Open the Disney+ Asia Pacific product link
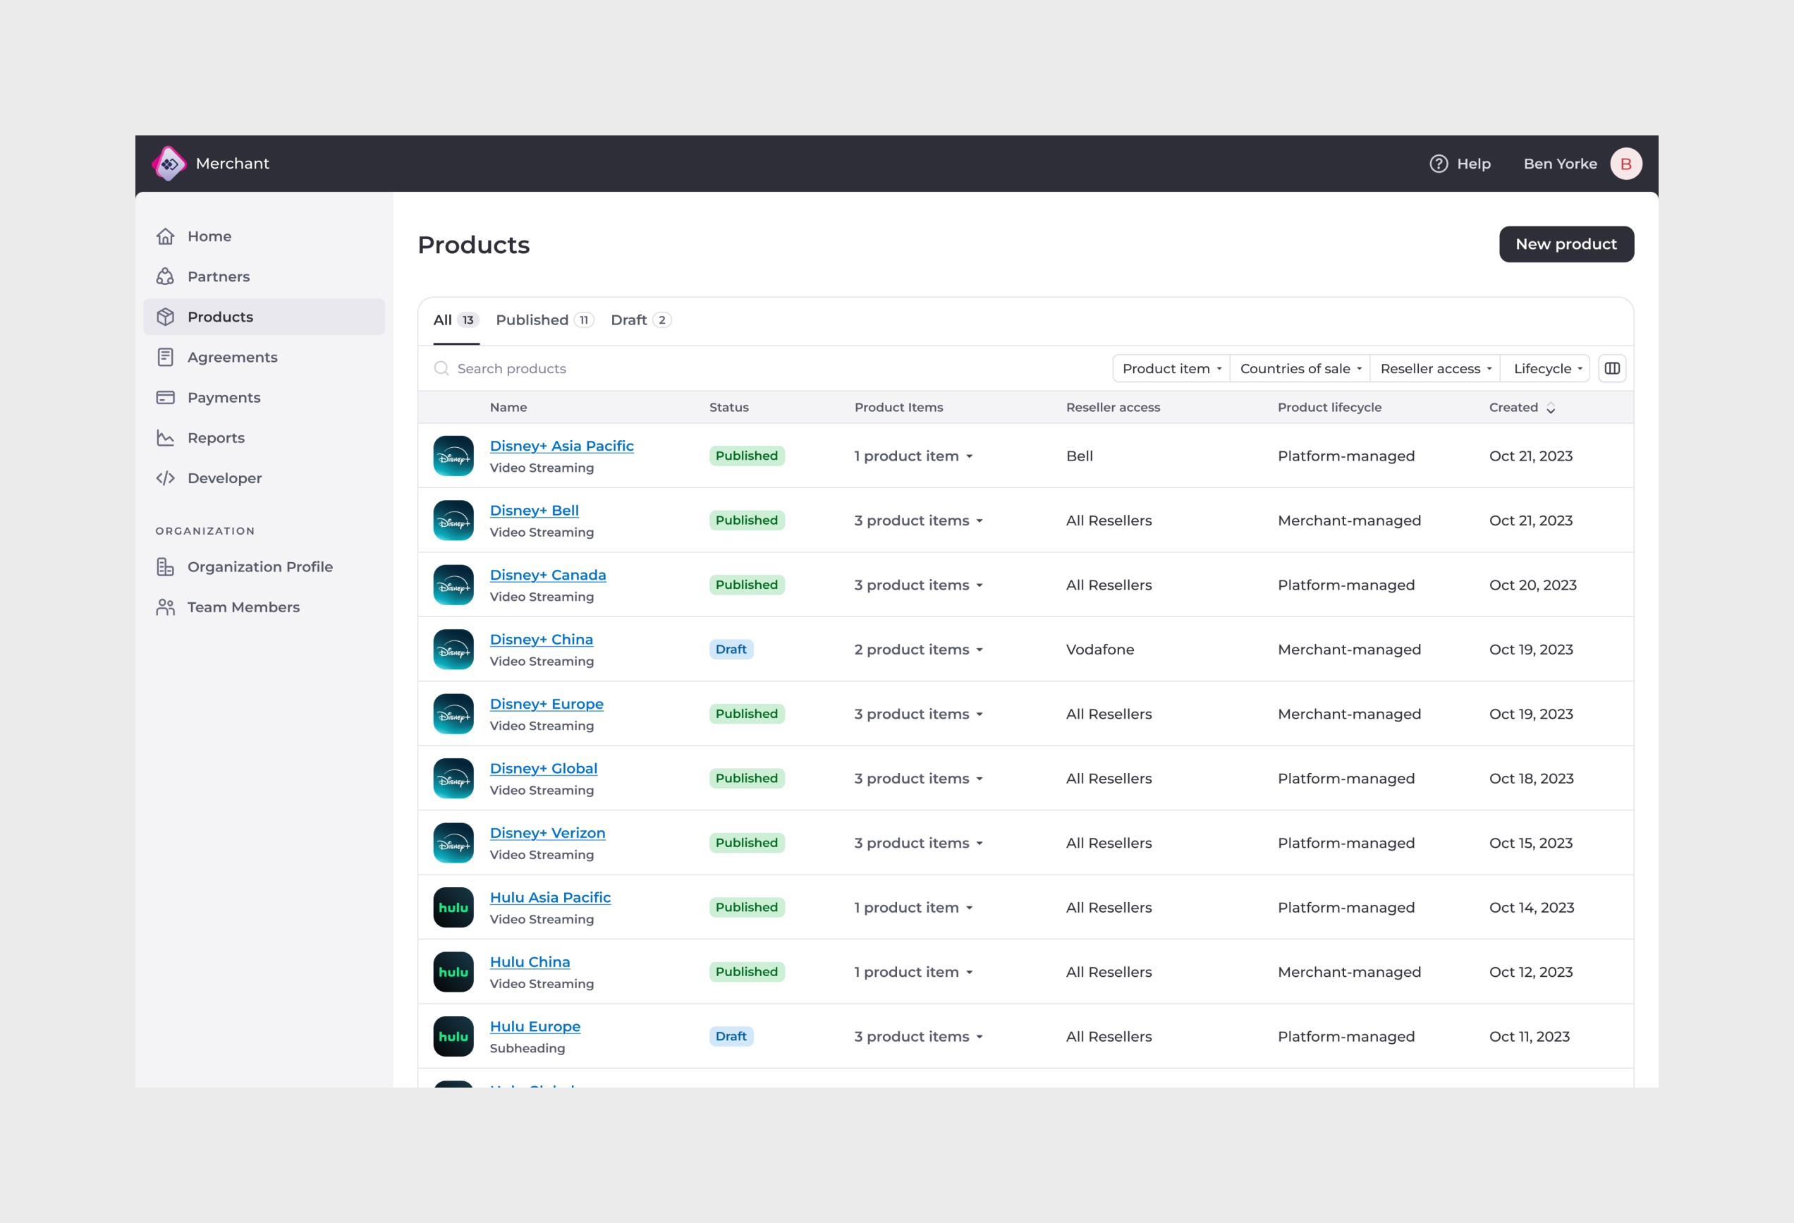1794x1223 pixels. point(562,446)
